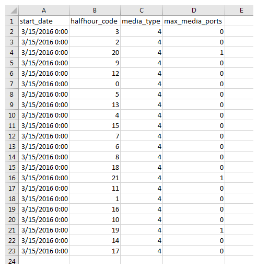Select media_type cell in row 23
This screenshot has height=268, width=257.
pyautogui.click(x=142, y=251)
